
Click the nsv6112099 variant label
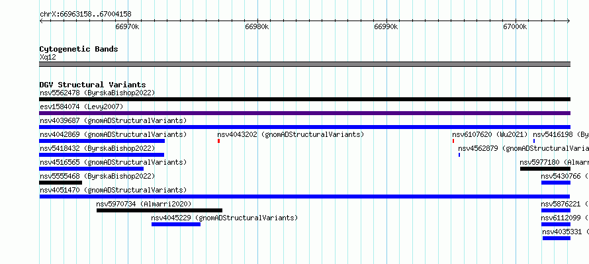565,218
